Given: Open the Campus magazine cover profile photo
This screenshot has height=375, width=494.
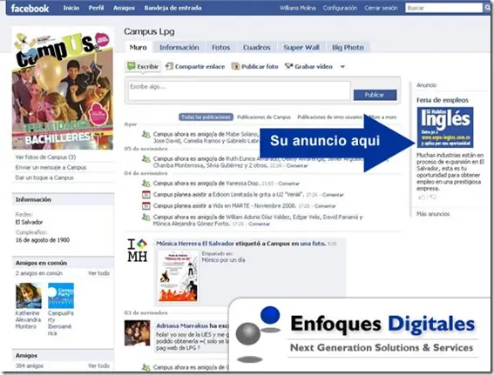Looking at the screenshot, I should click(63, 89).
